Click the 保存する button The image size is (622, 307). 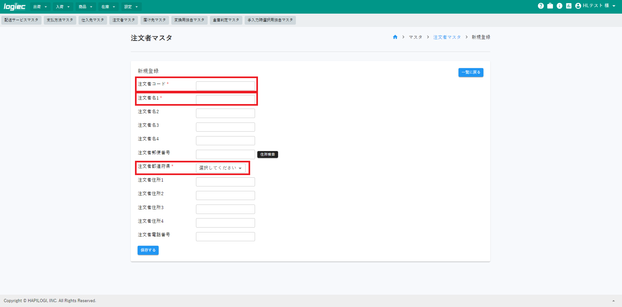pos(148,250)
